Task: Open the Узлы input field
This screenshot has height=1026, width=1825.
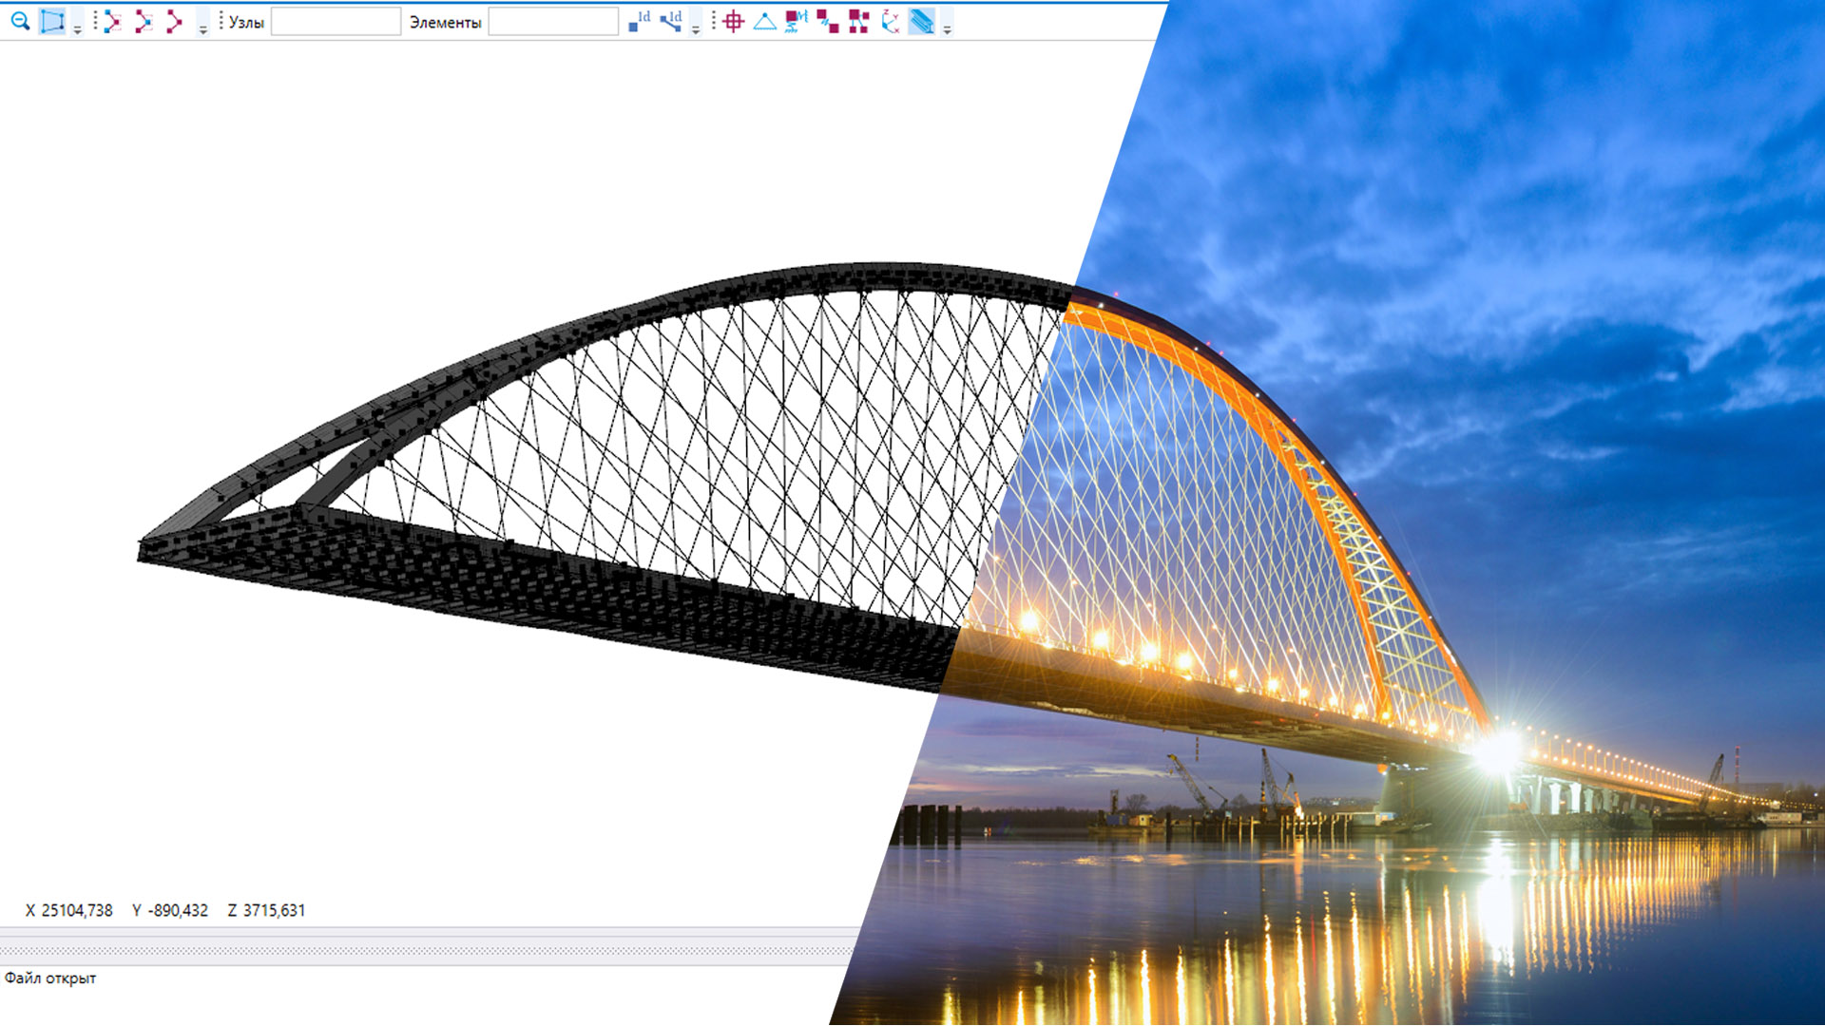Action: coord(336,22)
